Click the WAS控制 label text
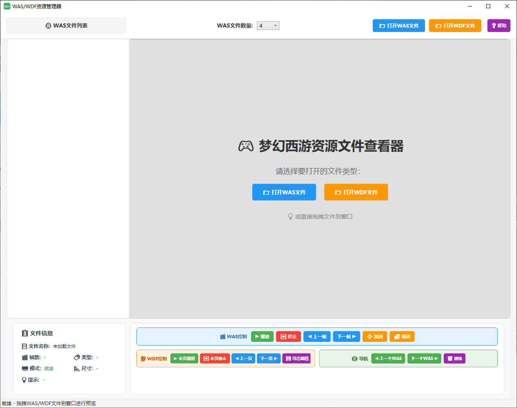This screenshot has height=408, width=517. point(237,337)
